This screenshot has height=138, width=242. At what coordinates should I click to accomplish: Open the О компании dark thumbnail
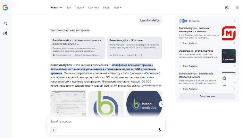229,56
